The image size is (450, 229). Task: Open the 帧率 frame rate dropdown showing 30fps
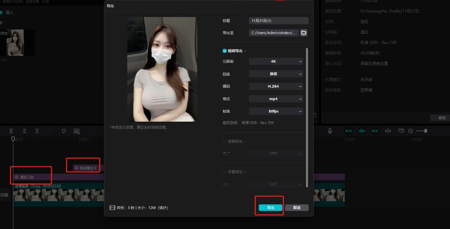276,111
